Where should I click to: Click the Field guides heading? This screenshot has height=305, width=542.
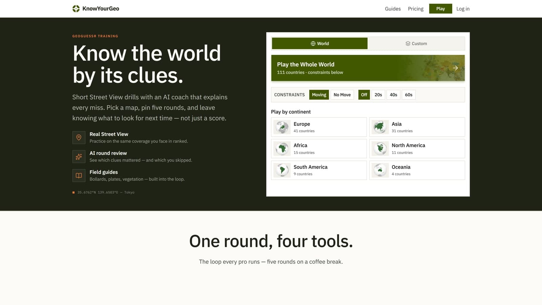(104, 172)
